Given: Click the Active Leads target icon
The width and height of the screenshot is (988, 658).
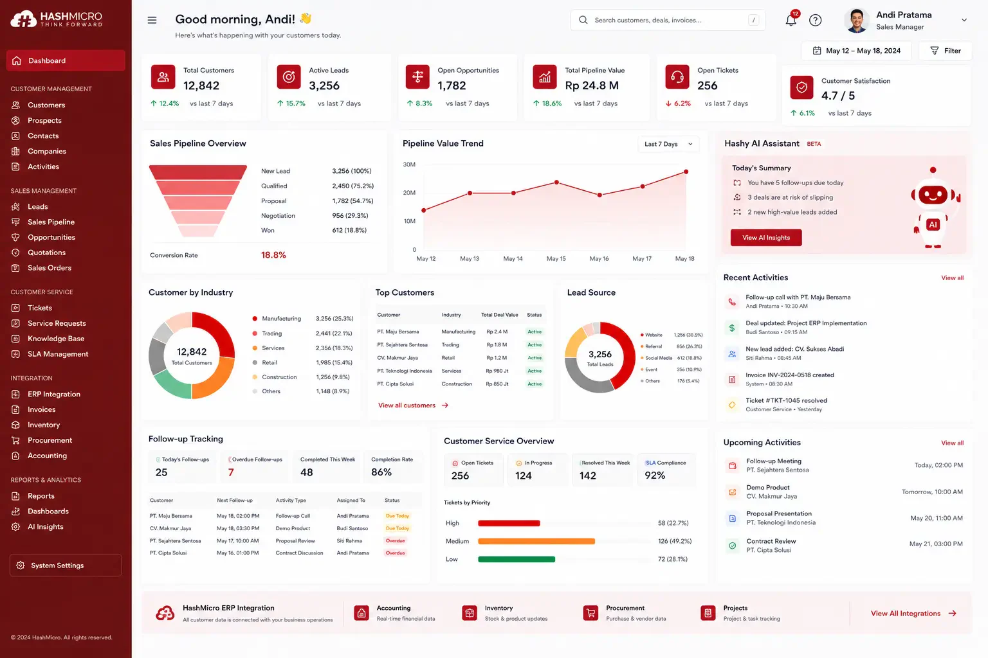Looking at the screenshot, I should tap(289, 76).
